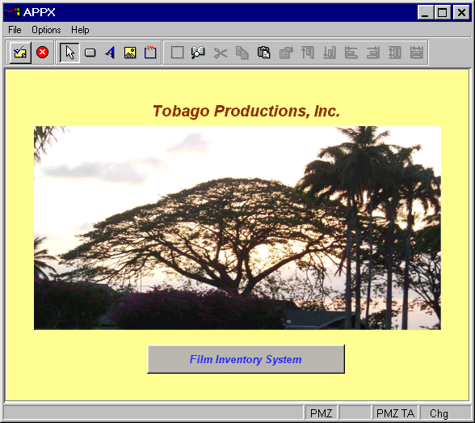
Task: Select the sunset tree photograph
Action: point(237,228)
